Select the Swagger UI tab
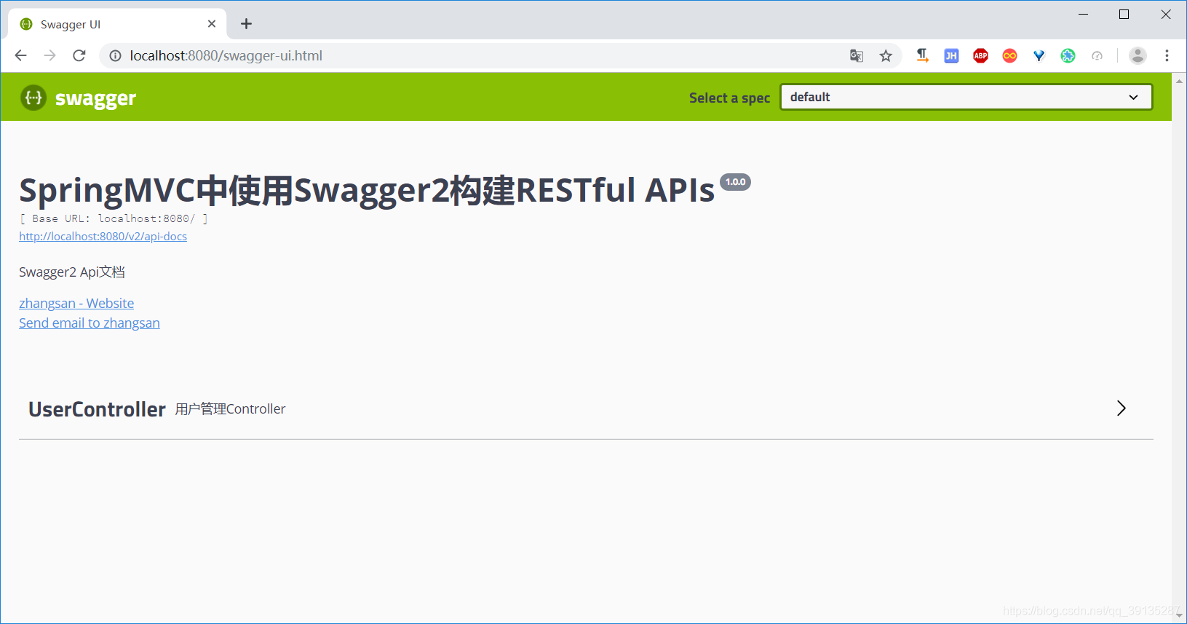Screen dimensions: 1187x624 coord(117,24)
